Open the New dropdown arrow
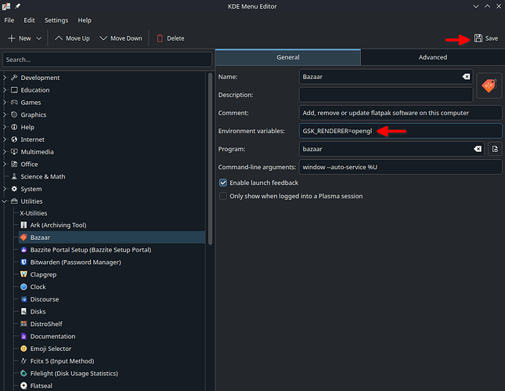Image resolution: width=505 pixels, height=391 pixels. pos(39,38)
